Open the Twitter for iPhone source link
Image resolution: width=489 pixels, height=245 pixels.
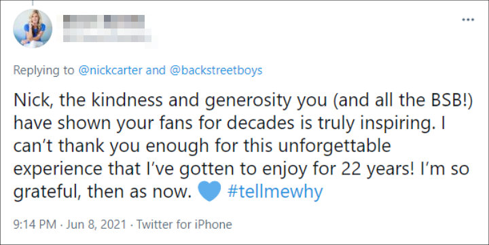[x=184, y=225]
